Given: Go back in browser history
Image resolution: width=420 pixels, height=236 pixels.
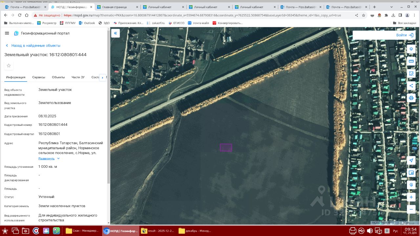Looking at the screenshot, I should [6, 15].
